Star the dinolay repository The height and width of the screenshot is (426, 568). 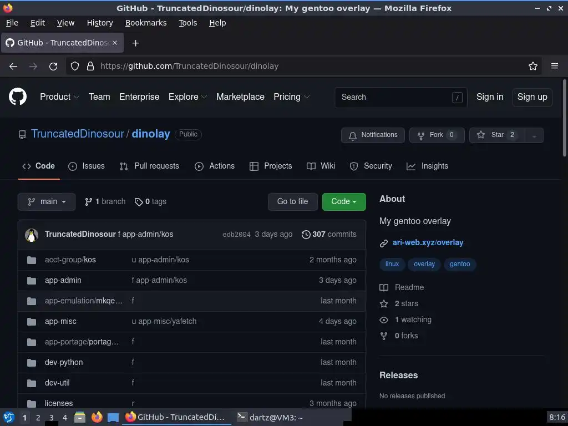[497, 135]
